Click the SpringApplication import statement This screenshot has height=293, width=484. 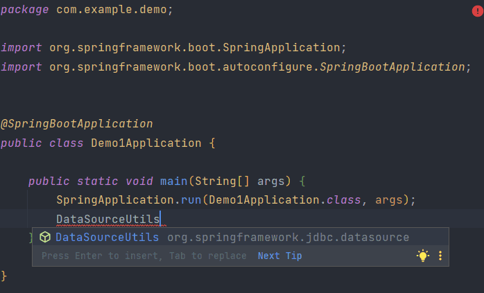173,48
